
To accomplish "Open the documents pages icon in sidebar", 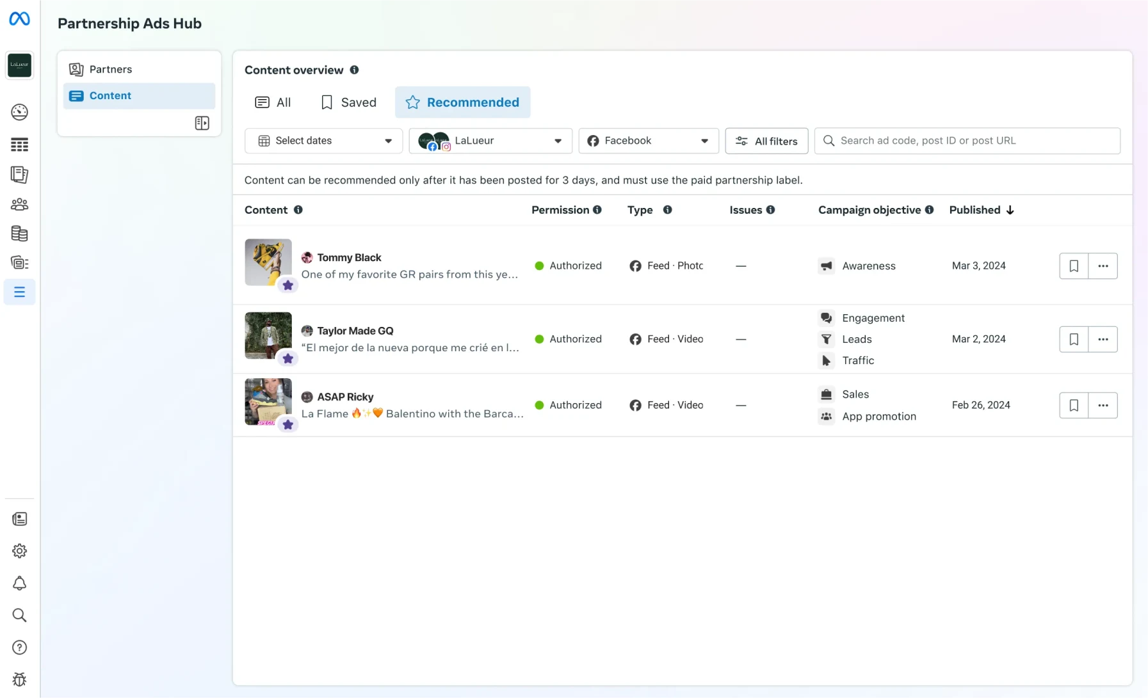I will [x=19, y=174].
